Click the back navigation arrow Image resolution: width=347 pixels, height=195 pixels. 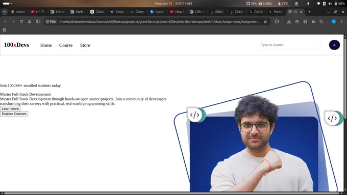tap(5, 22)
